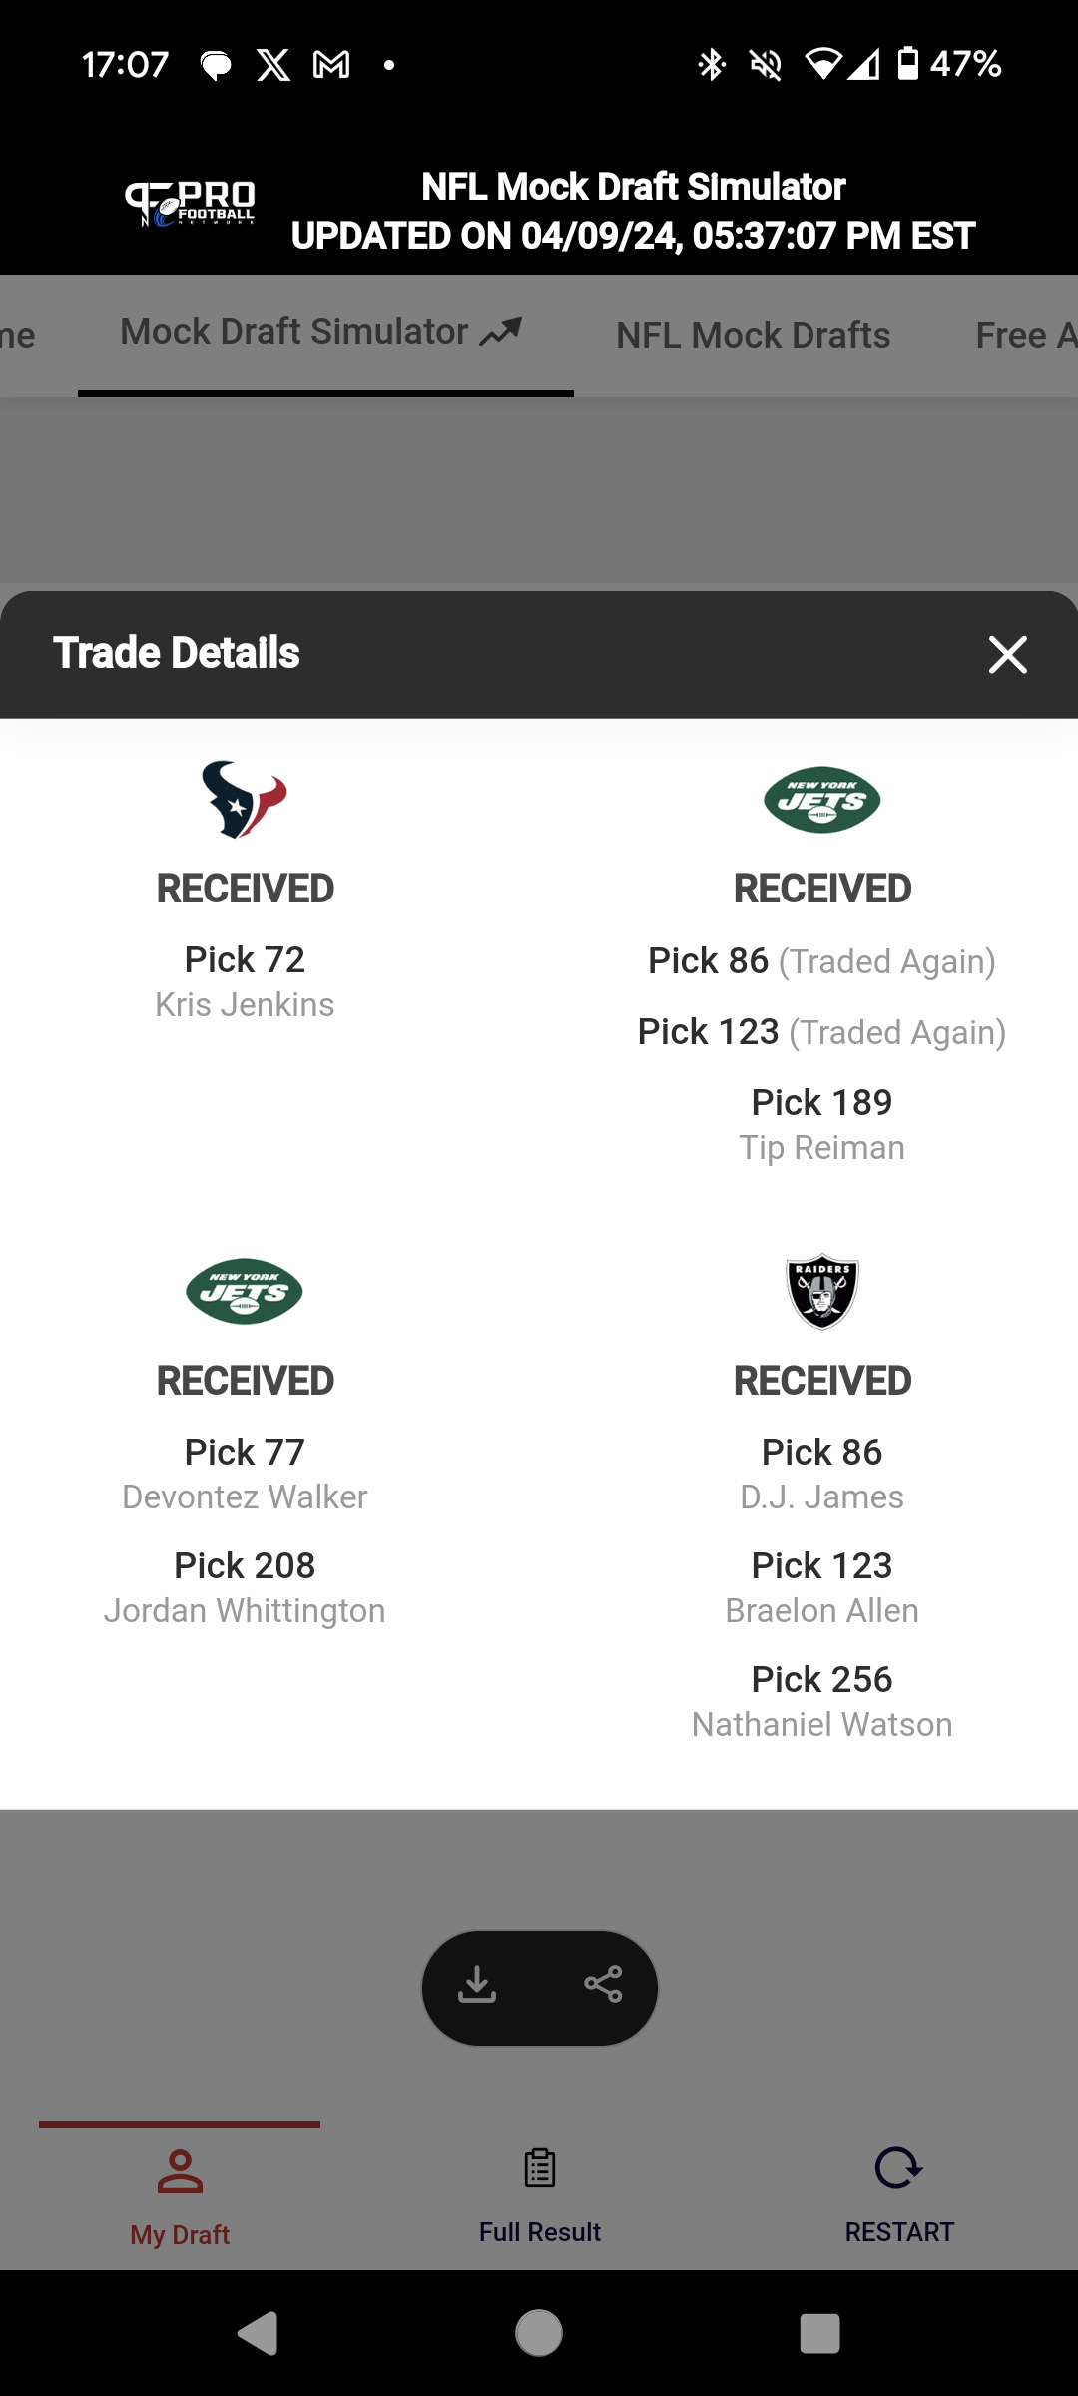Tap the lower-left Jets logo
This screenshot has height=2396, width=1078.
(x=245, y=1291)
